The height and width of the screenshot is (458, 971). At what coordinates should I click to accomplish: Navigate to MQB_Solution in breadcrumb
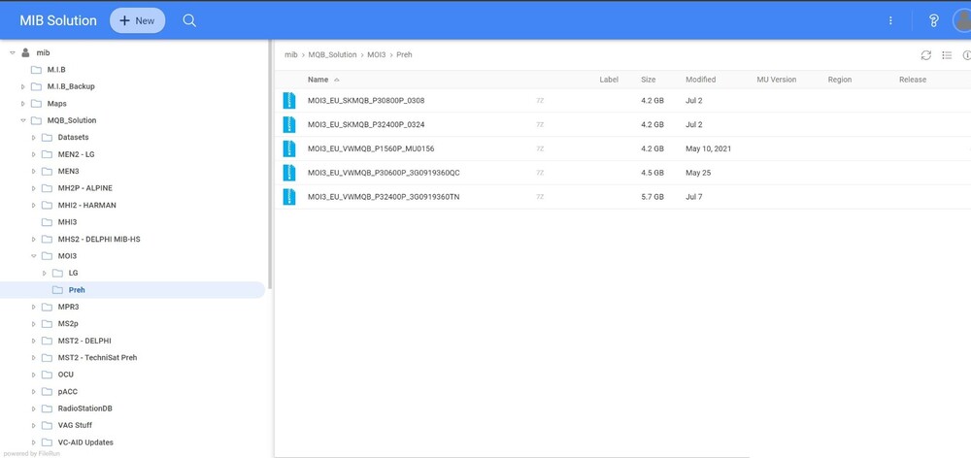click(332, 55)
